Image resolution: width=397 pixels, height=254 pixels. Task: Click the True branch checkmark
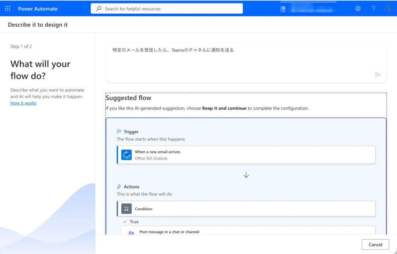[x=124, y=221]
